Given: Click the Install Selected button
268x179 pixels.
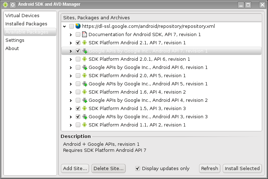Looking at the screenshot, I should 242,168.
